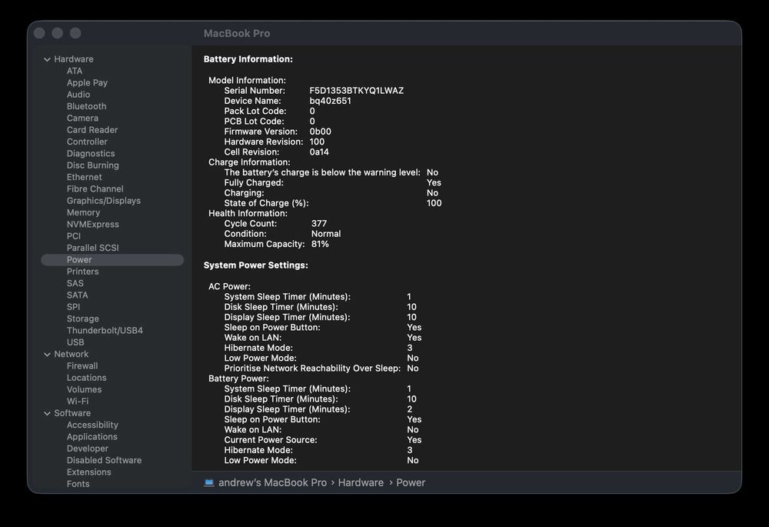Select Controller in the sidebar

pyautogui.click(x=87, y=142)
